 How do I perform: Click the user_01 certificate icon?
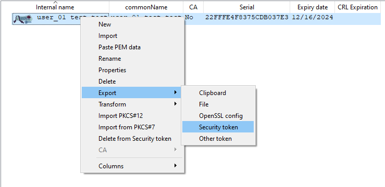click(x=23, y=19)
